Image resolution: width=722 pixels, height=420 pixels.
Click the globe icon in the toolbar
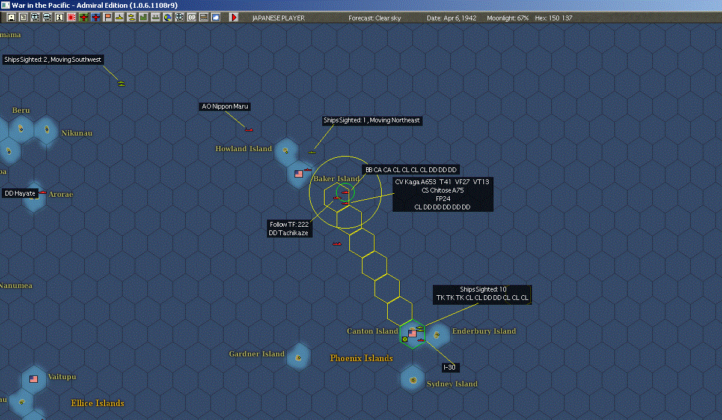pos(168,17)
